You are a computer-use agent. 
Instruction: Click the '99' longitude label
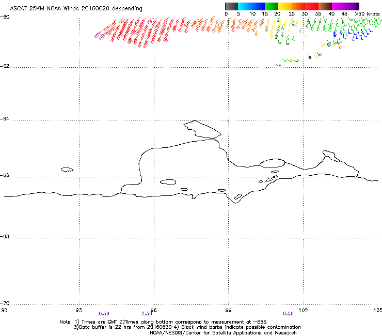point(228,310)
